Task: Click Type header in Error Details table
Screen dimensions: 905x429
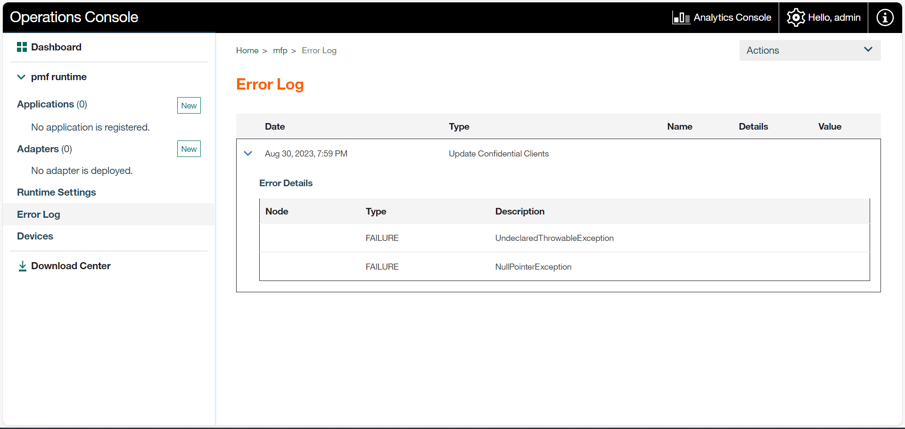Action: pyautogui.click(x=376, y=211)
